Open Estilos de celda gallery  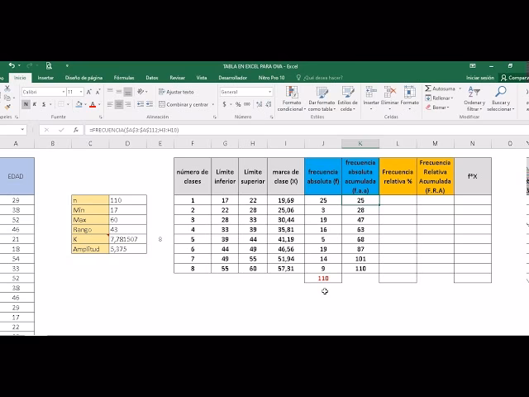[347, 98]
